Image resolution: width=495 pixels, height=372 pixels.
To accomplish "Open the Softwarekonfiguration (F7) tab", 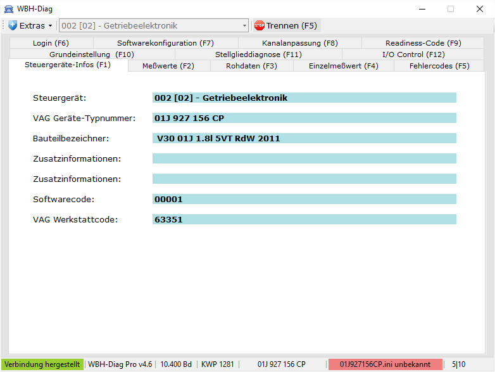I will click(165, 43).
